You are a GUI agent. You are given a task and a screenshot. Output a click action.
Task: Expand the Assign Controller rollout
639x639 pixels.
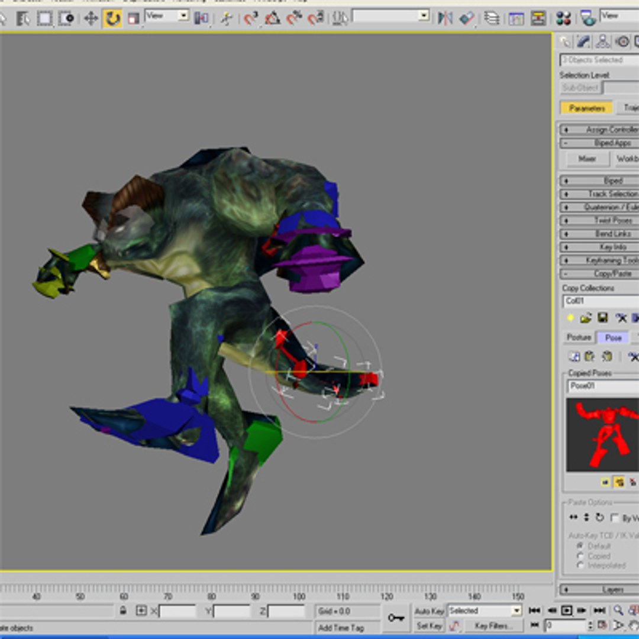599,130
